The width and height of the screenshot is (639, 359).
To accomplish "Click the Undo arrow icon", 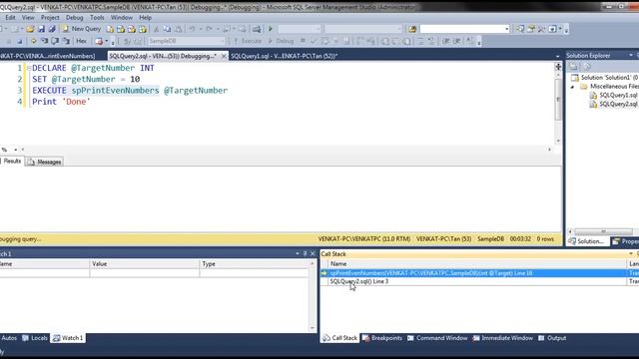I will [x=192, y=29].
